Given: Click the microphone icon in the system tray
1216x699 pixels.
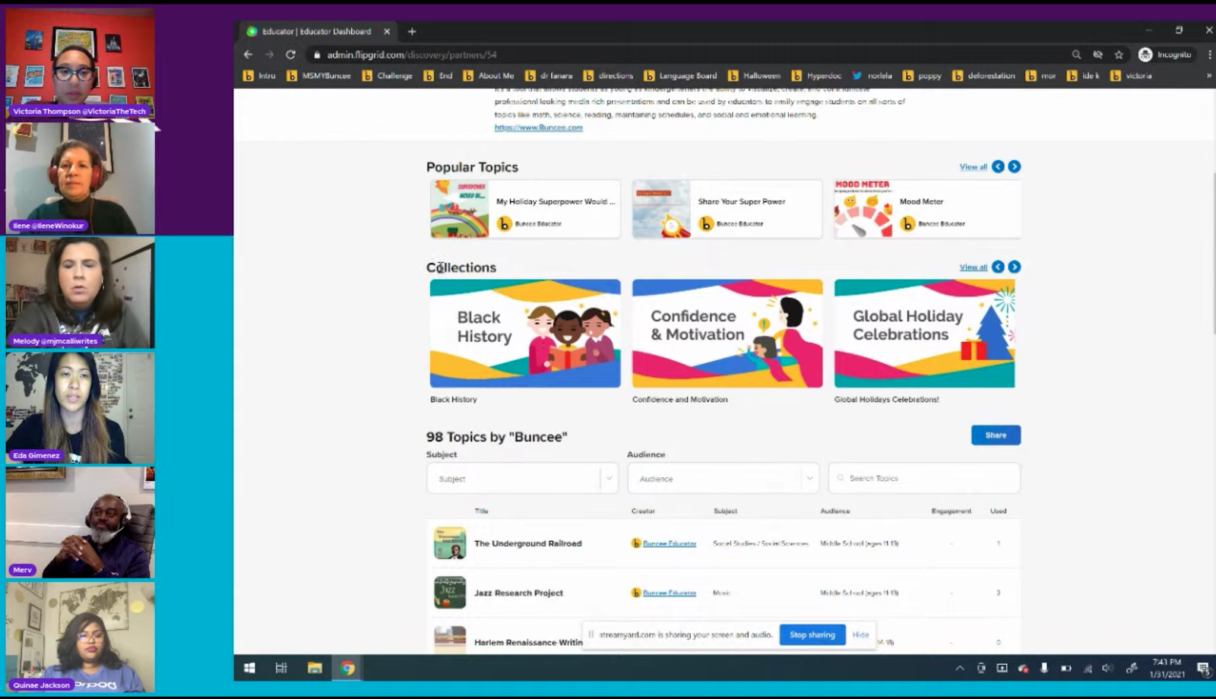Looking at the screenshot, I should [x=1044, y=669].
